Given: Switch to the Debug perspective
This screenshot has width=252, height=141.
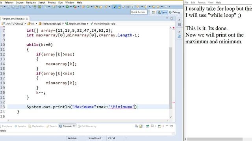Looking at the screenshot, I should [174, 12].
